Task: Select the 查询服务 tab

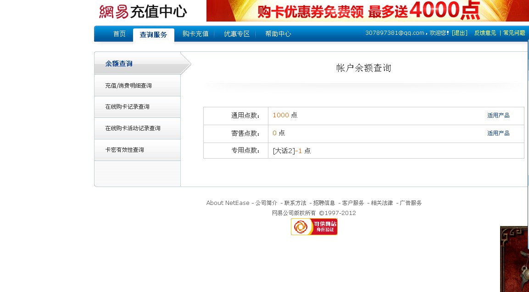Action: coord(153,35)
